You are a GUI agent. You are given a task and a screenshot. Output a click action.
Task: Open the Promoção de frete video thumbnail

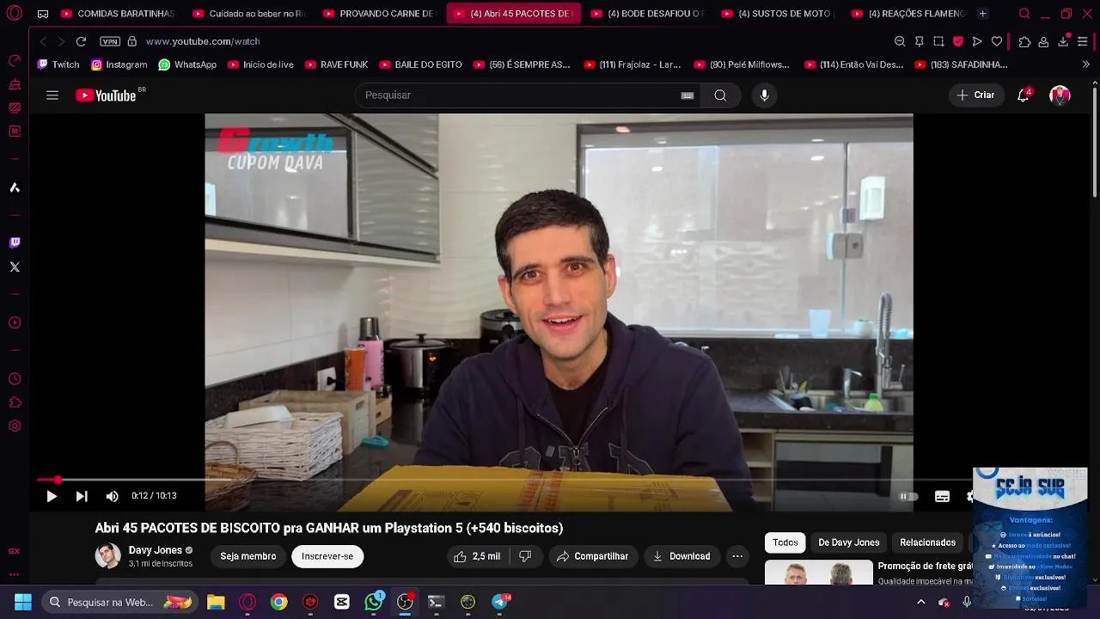818,573
